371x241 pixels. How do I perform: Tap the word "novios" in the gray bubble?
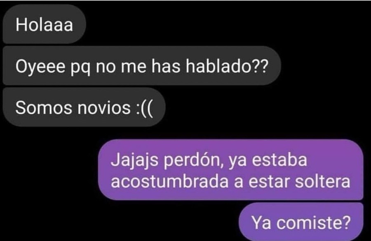[x=104, y=108]
